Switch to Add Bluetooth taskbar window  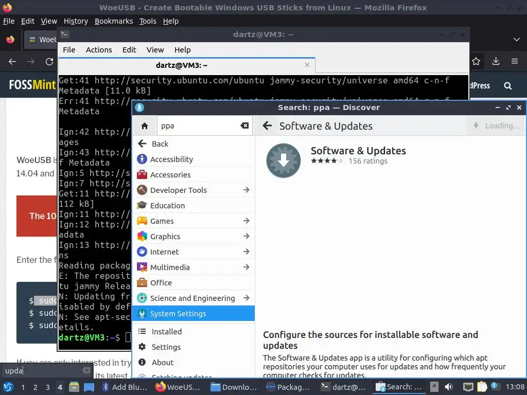pos(125,387)
